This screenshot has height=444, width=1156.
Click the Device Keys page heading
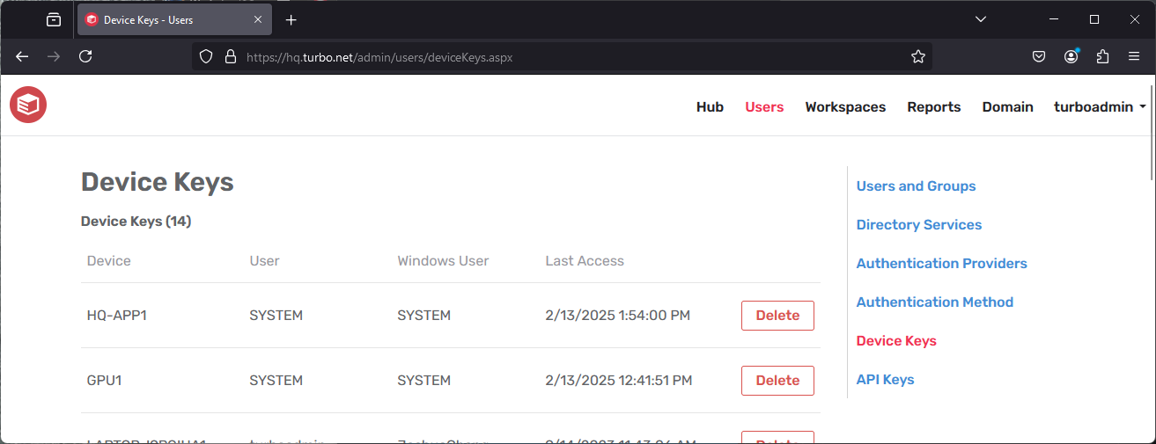coord(158,182)
